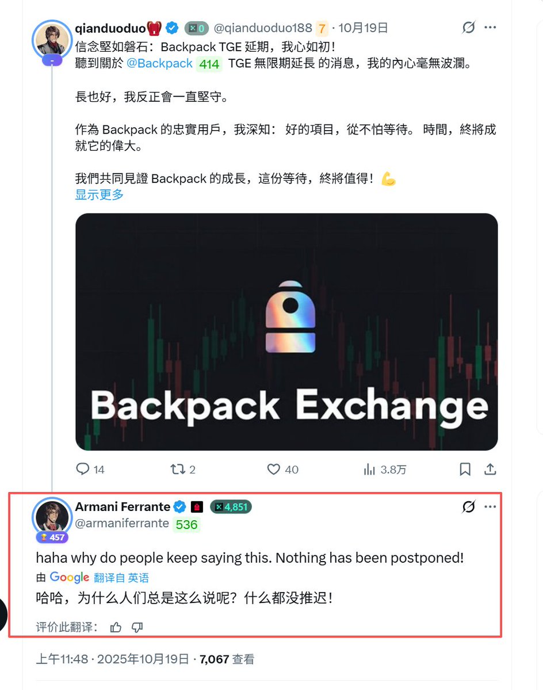Click the Grok icon on Armani Ferrante's reply
The image size is (543, 690).
click(x=469, y=506)
